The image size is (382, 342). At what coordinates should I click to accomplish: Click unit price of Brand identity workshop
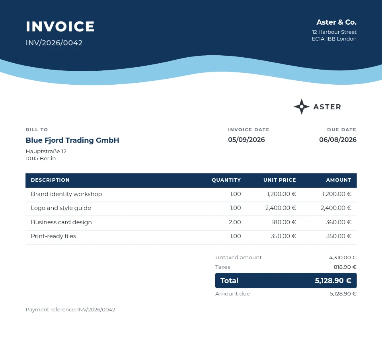281,194
